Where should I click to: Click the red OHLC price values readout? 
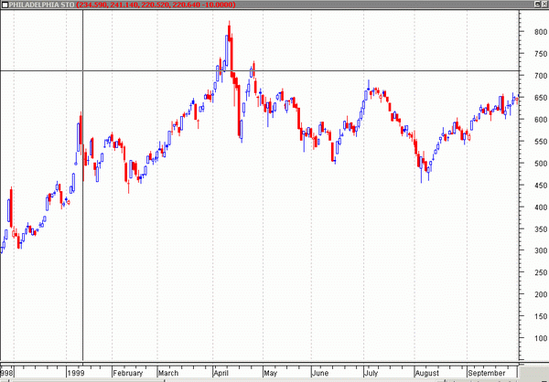coord(168,5)
